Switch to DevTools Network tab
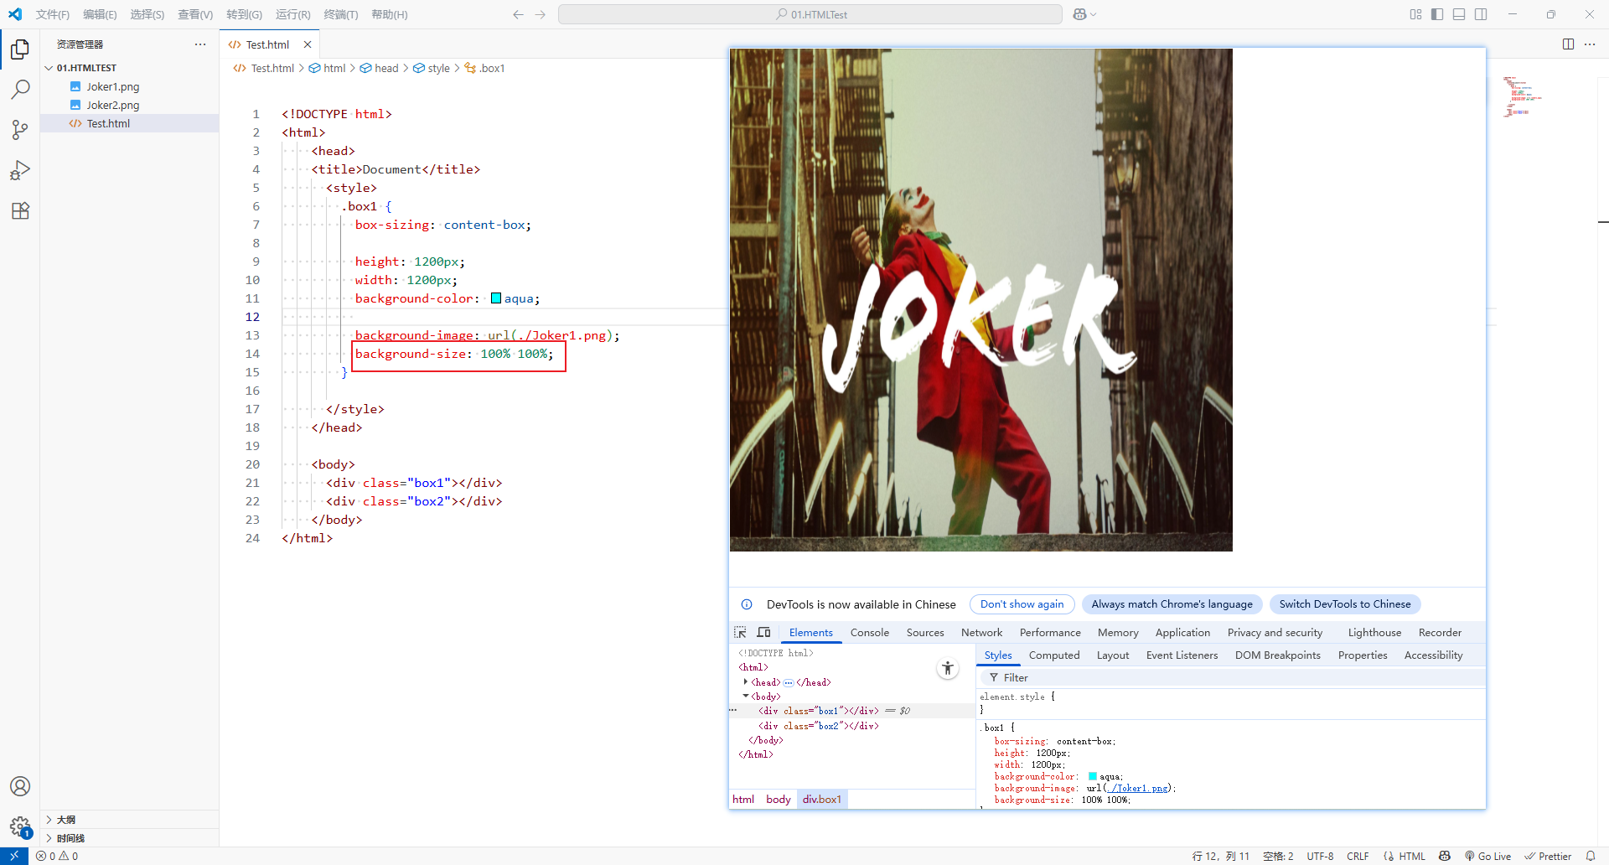Screen dimensions: 1609x865 [x=981, y=633]
